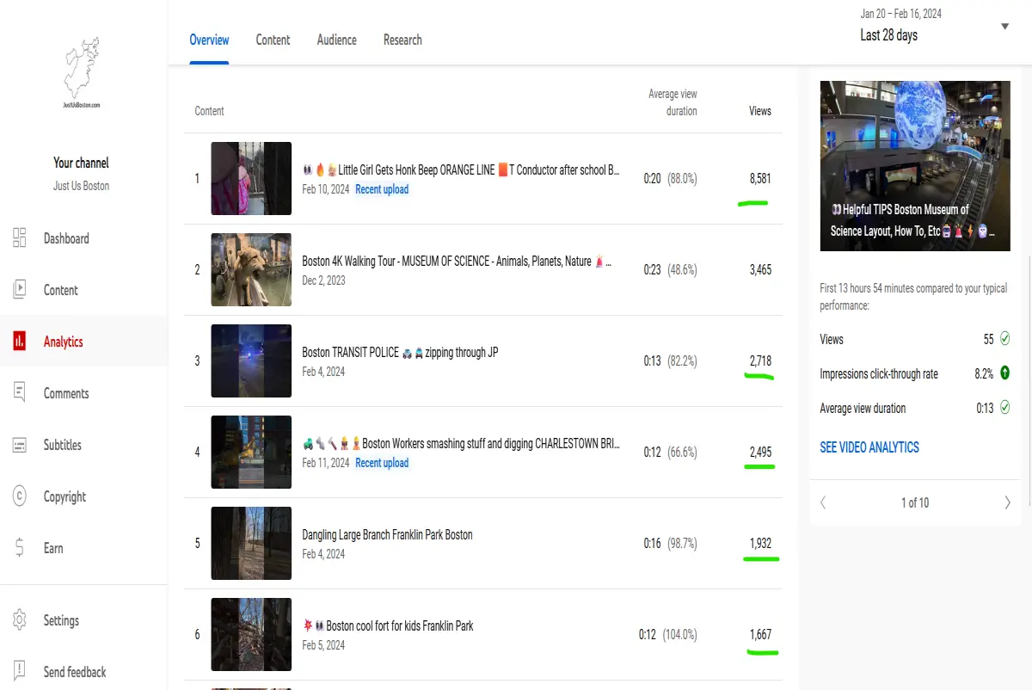Open the Subtitles icon in sidebar
The width and height of the screenshot is (1032, 690).
[20, 445]
